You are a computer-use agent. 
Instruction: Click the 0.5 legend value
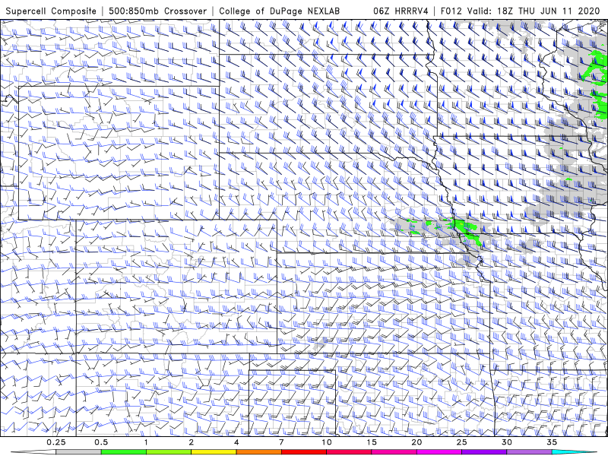(101, 442)
